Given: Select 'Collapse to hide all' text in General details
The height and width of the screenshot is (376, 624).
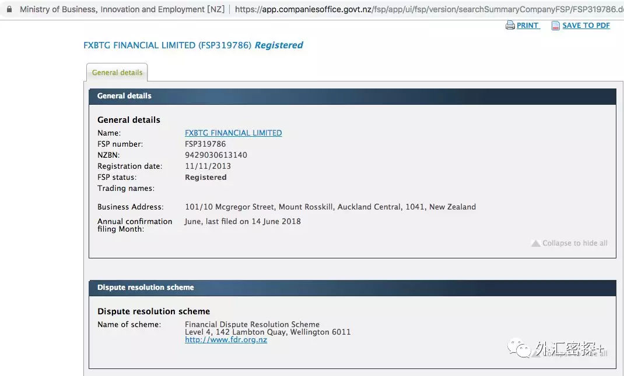Looking at the screenshot, I should tap(574, 243).
